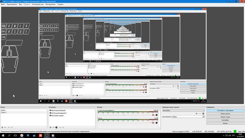Viewport: 245px width, 138px height.
Task: Click the Mic/Aux volume slider
Action: point(124,123)
